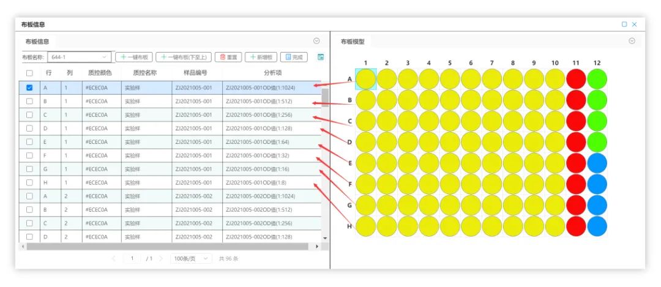Click the previous page arrow in pagination

coord(114,259)
